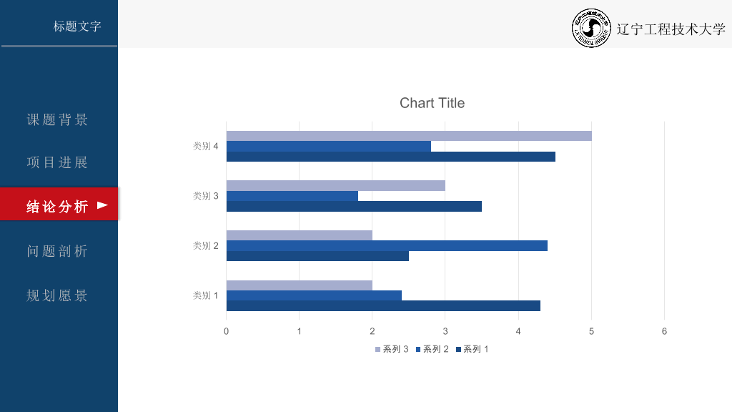
Task: Click the 类别 3 axis label
Action: click(x=205, y=196)
